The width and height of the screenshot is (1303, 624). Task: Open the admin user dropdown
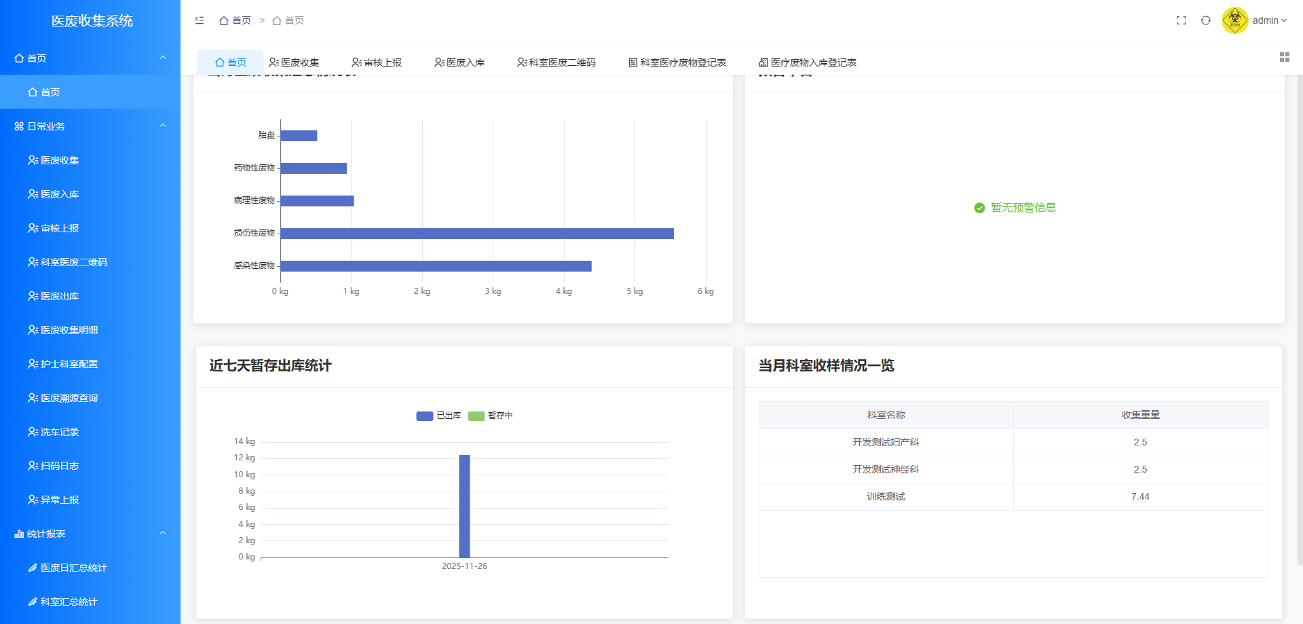[1269, 20]
